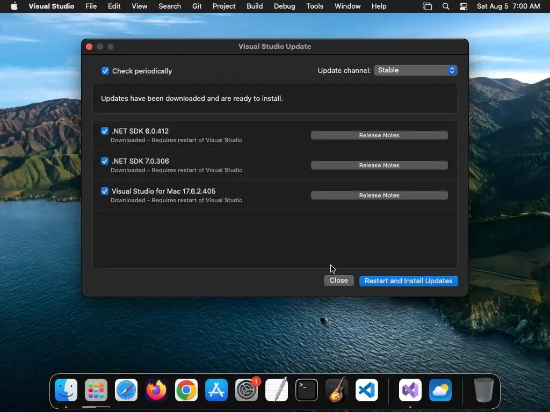550x412 pixels.
Task: Click the date and time in menu bar
Action: [508, 6]
